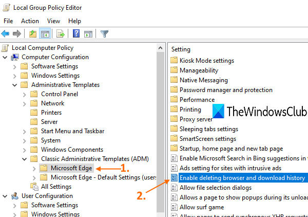Click the Enable Microsoft Search policy icon
Image resolution: width=308 pixels, height=217 pixels.
point(174,158)
